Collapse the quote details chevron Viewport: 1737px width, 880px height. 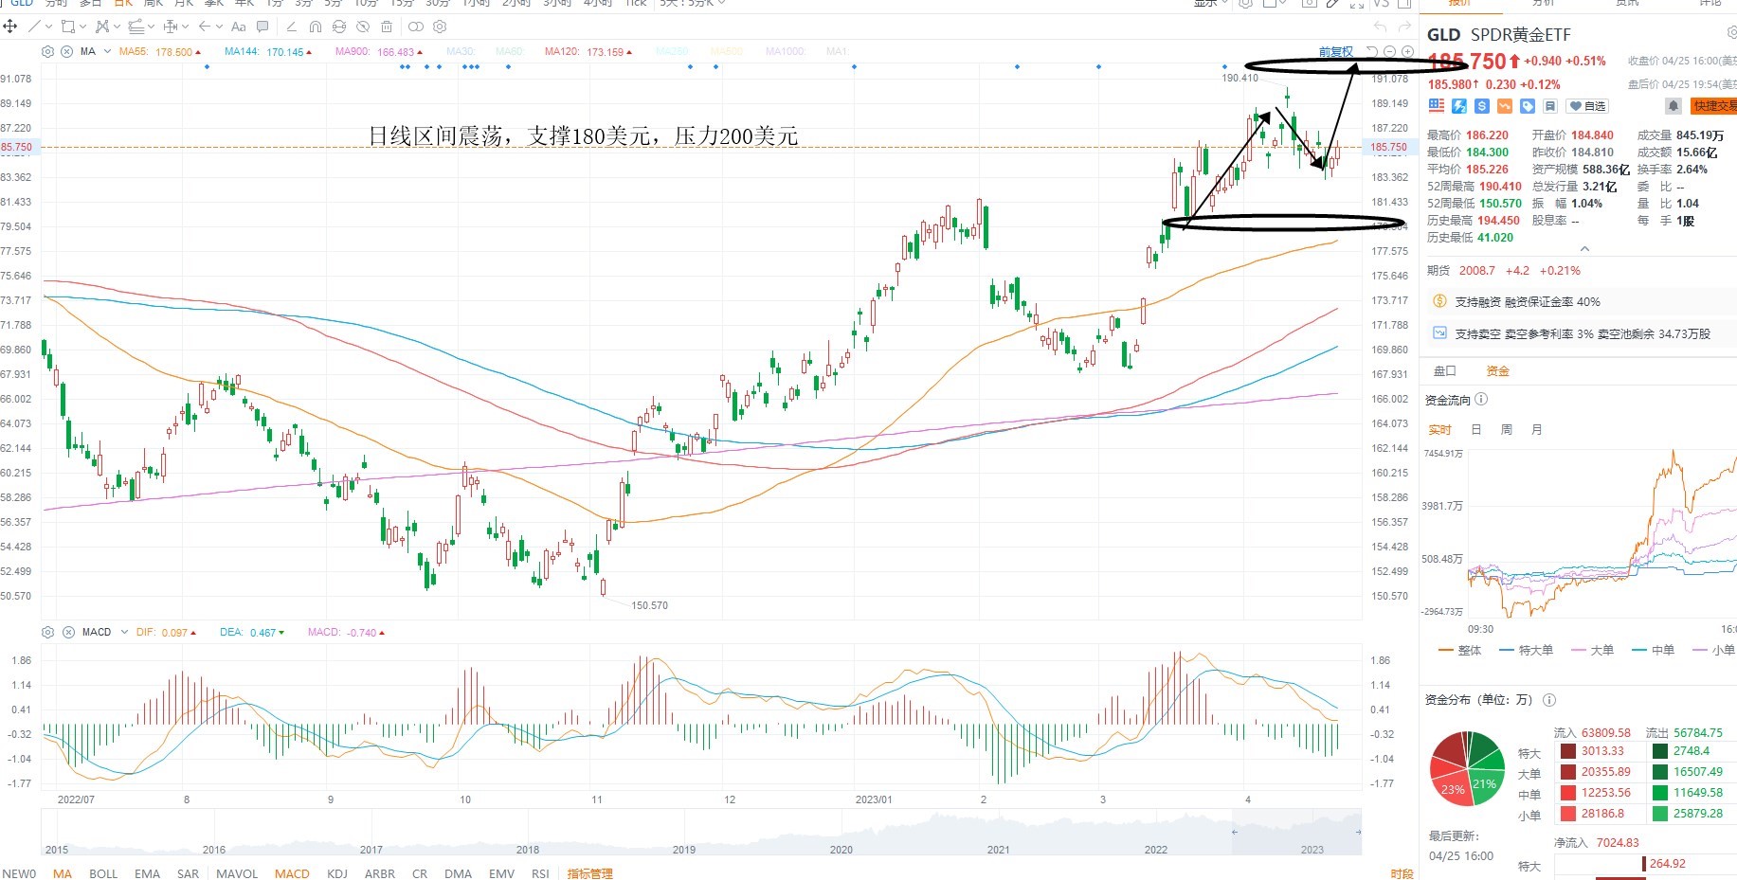(1584, 249)
